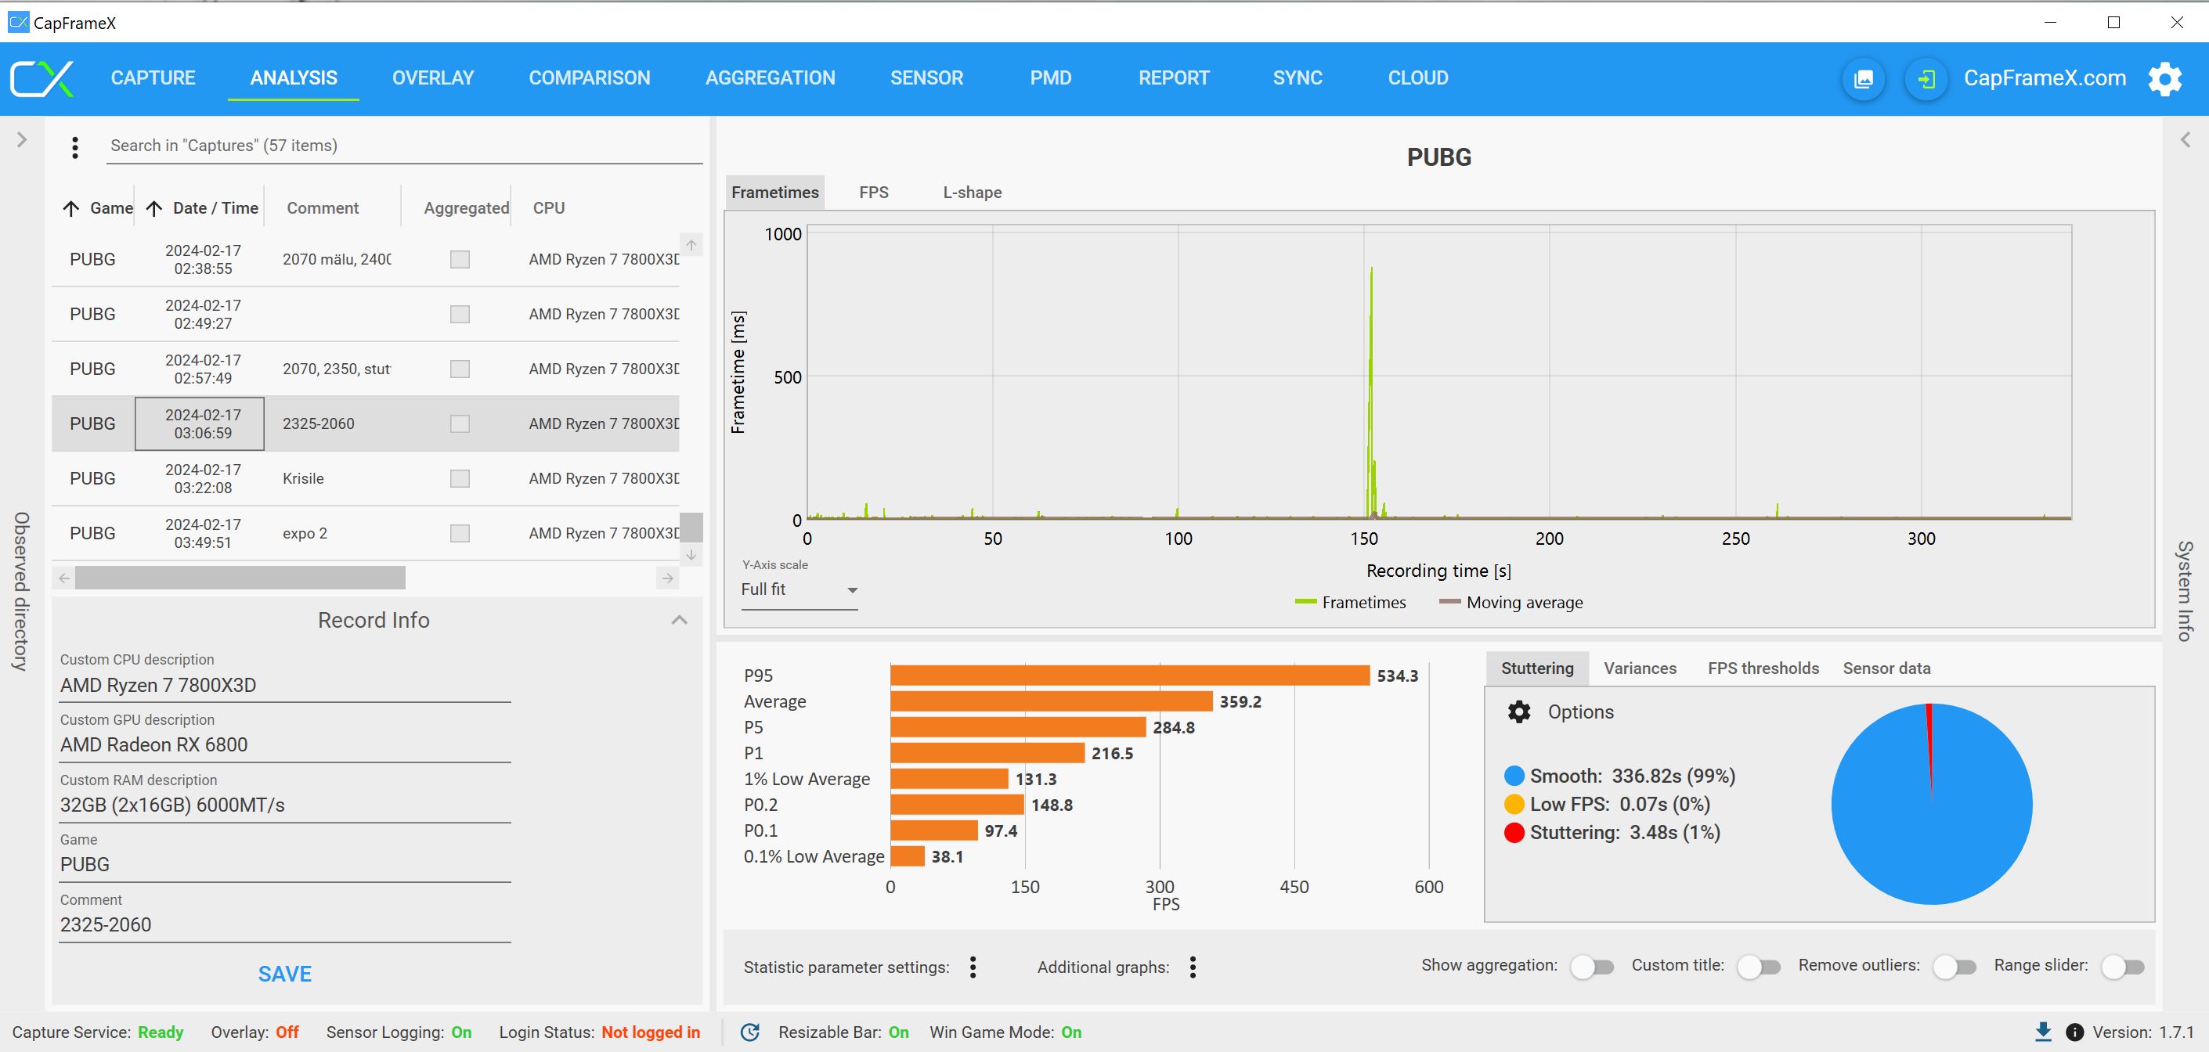Open the screenshots folder icon in header
This screenshot has height=1052, width=2209.
point(1864,79)
